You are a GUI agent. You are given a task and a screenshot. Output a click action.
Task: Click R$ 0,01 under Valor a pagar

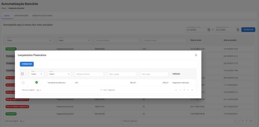click(x=133, y=83)
